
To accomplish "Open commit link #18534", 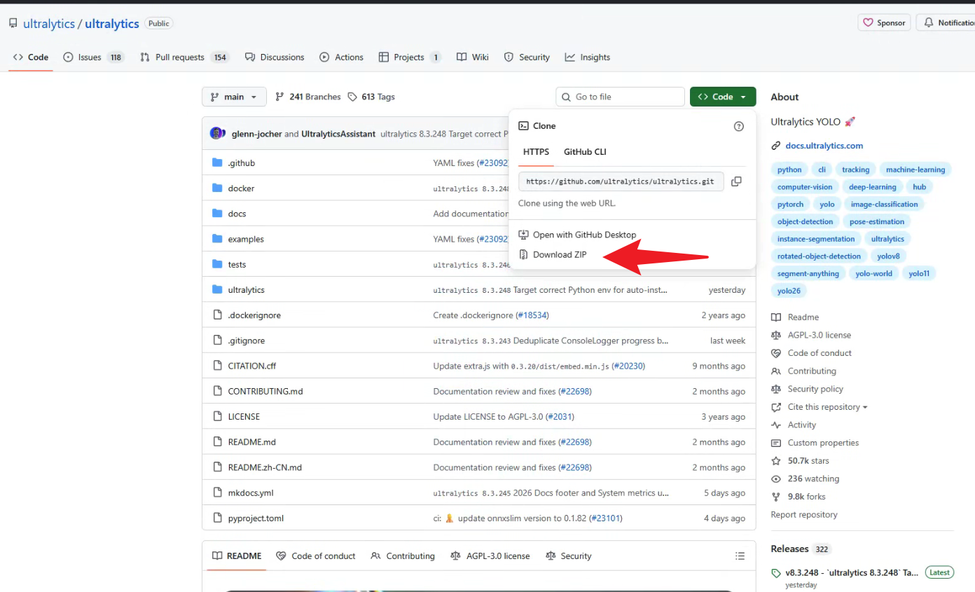I will (532, 315).
